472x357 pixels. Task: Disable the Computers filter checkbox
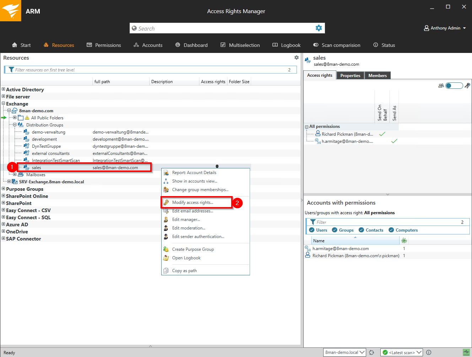tap(391, 230)
